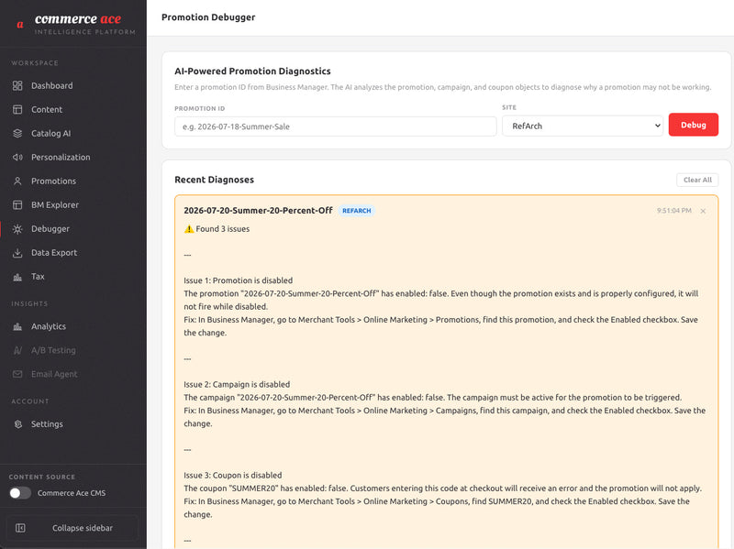Click the Tax chart icon

tap(17, 277)
